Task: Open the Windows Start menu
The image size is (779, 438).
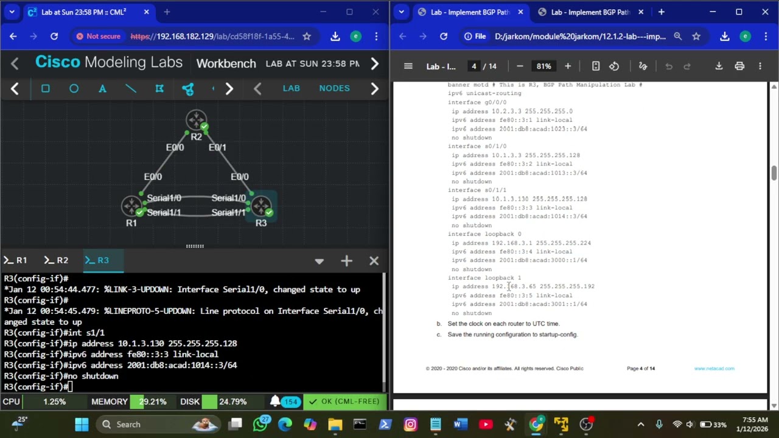Action: [81, 425]
